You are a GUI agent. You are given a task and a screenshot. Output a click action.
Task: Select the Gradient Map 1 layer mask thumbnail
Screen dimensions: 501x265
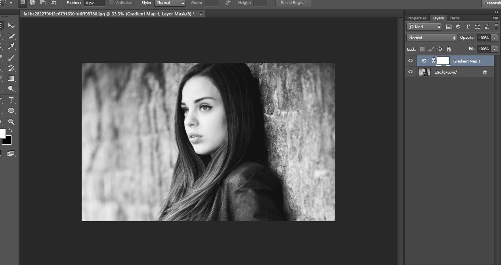443,61
